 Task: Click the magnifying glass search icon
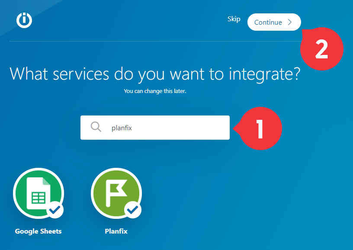tap(96, 127)
